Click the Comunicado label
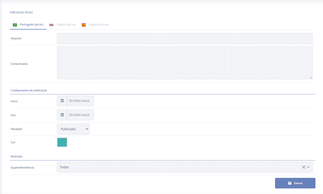The height and width of the screenshot is (194, 323). click(x=19, y=64)
